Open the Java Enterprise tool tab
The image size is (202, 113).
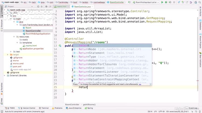(74, 108)
